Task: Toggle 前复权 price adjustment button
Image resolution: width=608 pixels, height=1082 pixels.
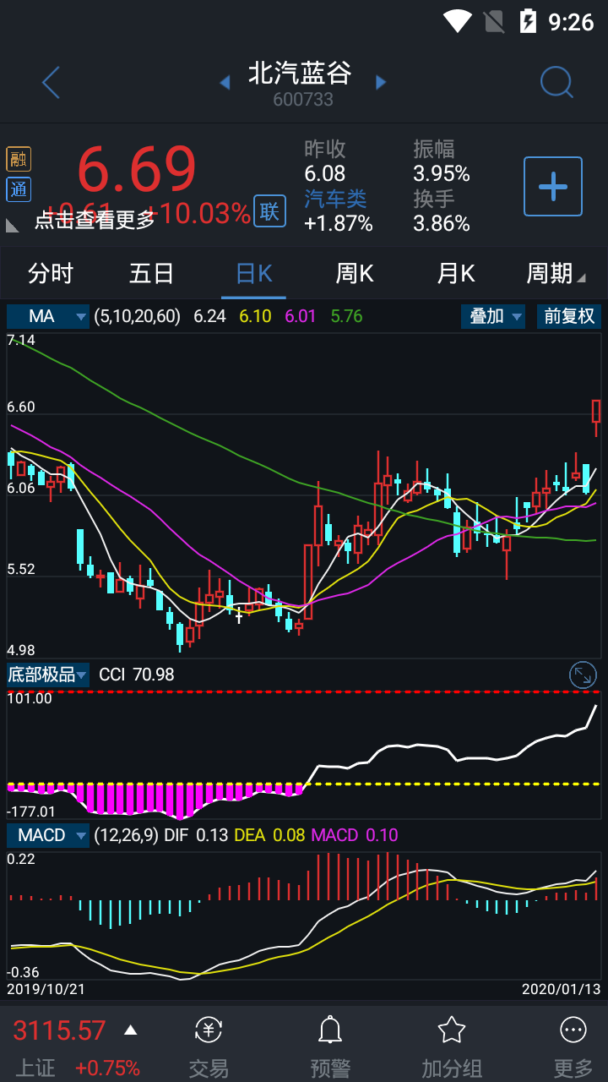Action: pos(569,316)
